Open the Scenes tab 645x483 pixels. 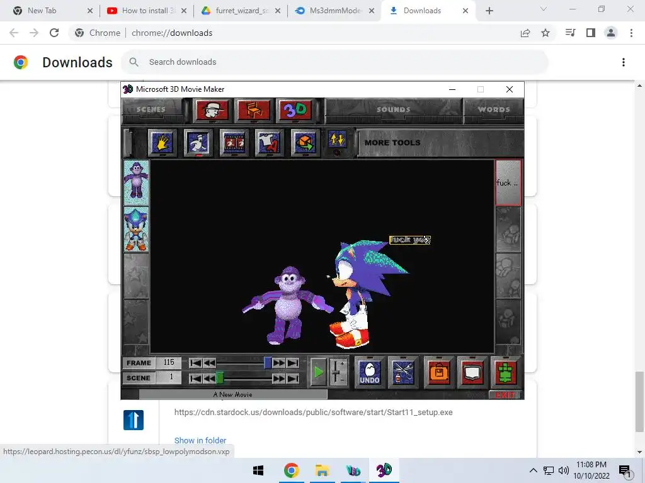pyautogui.click(x=151, y=109)
